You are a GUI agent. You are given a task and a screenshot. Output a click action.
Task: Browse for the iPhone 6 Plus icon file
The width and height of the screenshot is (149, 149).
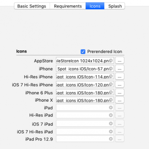(120, 92)
